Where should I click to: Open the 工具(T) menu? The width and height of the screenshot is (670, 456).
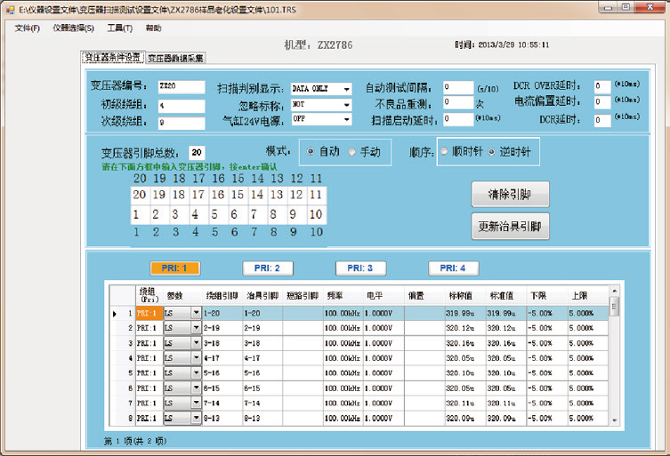click(119, 28)
